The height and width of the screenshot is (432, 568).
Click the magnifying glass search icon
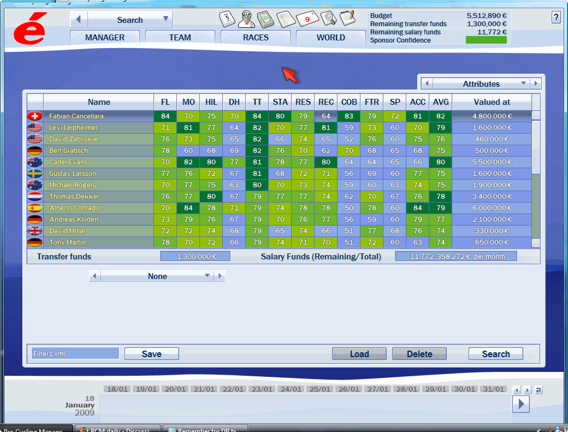click(x=328, y=19)
